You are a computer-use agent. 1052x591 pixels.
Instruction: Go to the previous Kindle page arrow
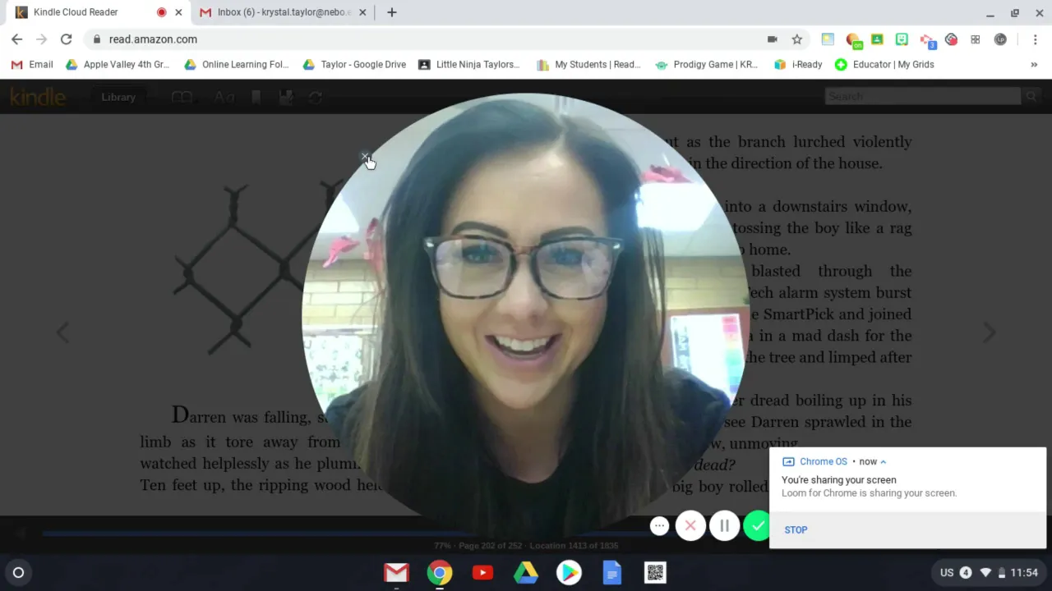click(62, 332)
